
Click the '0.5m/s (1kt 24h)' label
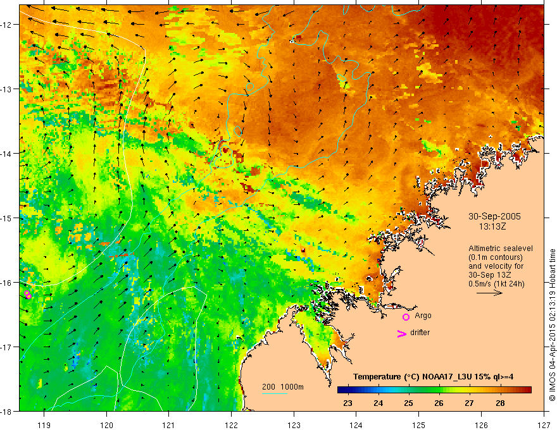pos(496,284)
